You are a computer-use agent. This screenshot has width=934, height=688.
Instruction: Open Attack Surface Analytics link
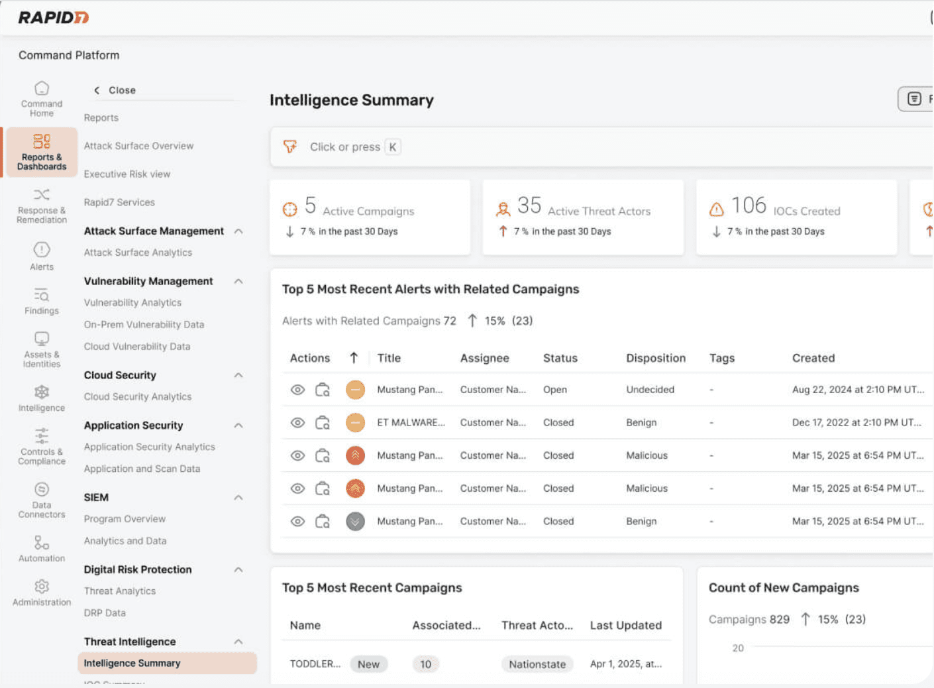click(x=138, y=253)
